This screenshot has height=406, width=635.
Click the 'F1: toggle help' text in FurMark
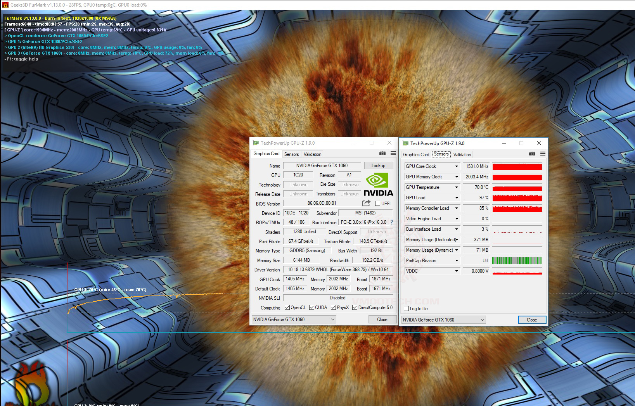22,59
